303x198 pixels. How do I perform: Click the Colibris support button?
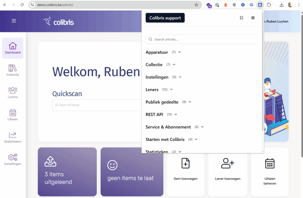click(165, 18)
